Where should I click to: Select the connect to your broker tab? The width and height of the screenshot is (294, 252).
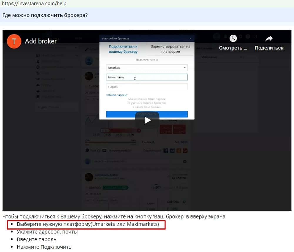point(123,49)
